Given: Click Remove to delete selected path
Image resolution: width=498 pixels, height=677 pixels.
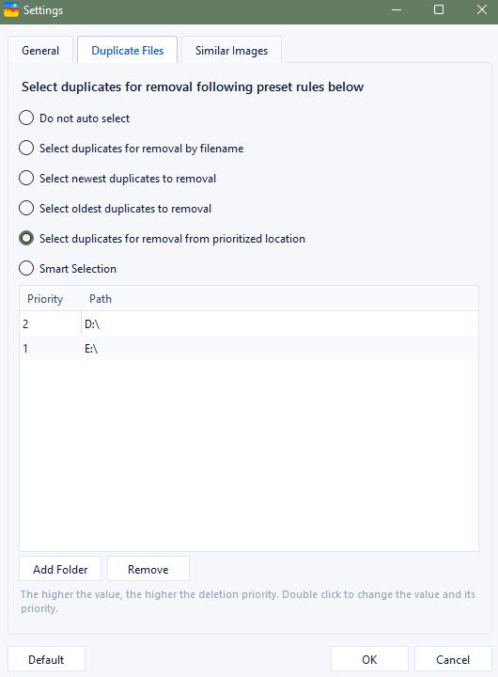Looking at the screenshot, I should (x=148, y=569).
